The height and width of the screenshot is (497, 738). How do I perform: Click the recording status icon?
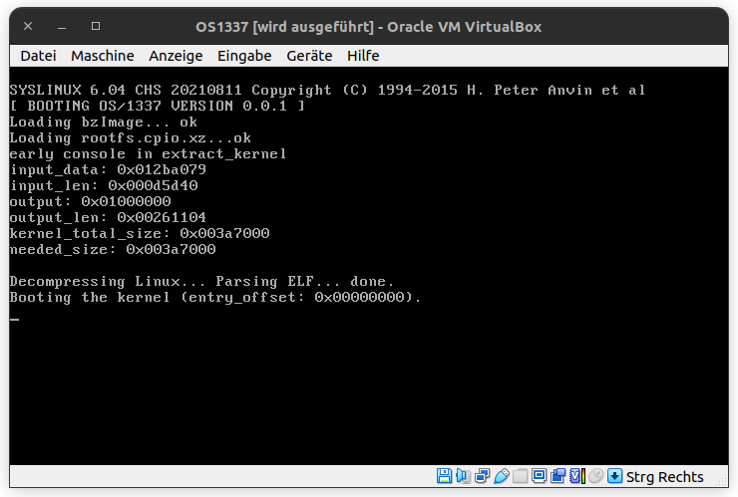pos(558,476)
